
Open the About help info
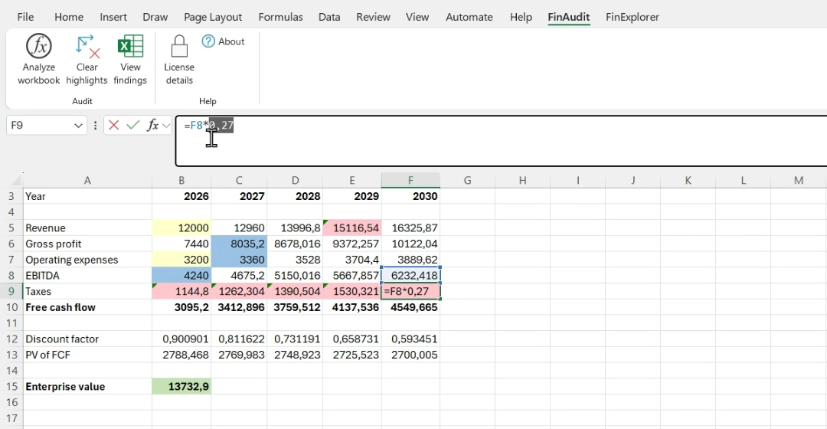[x=223, y=41]
